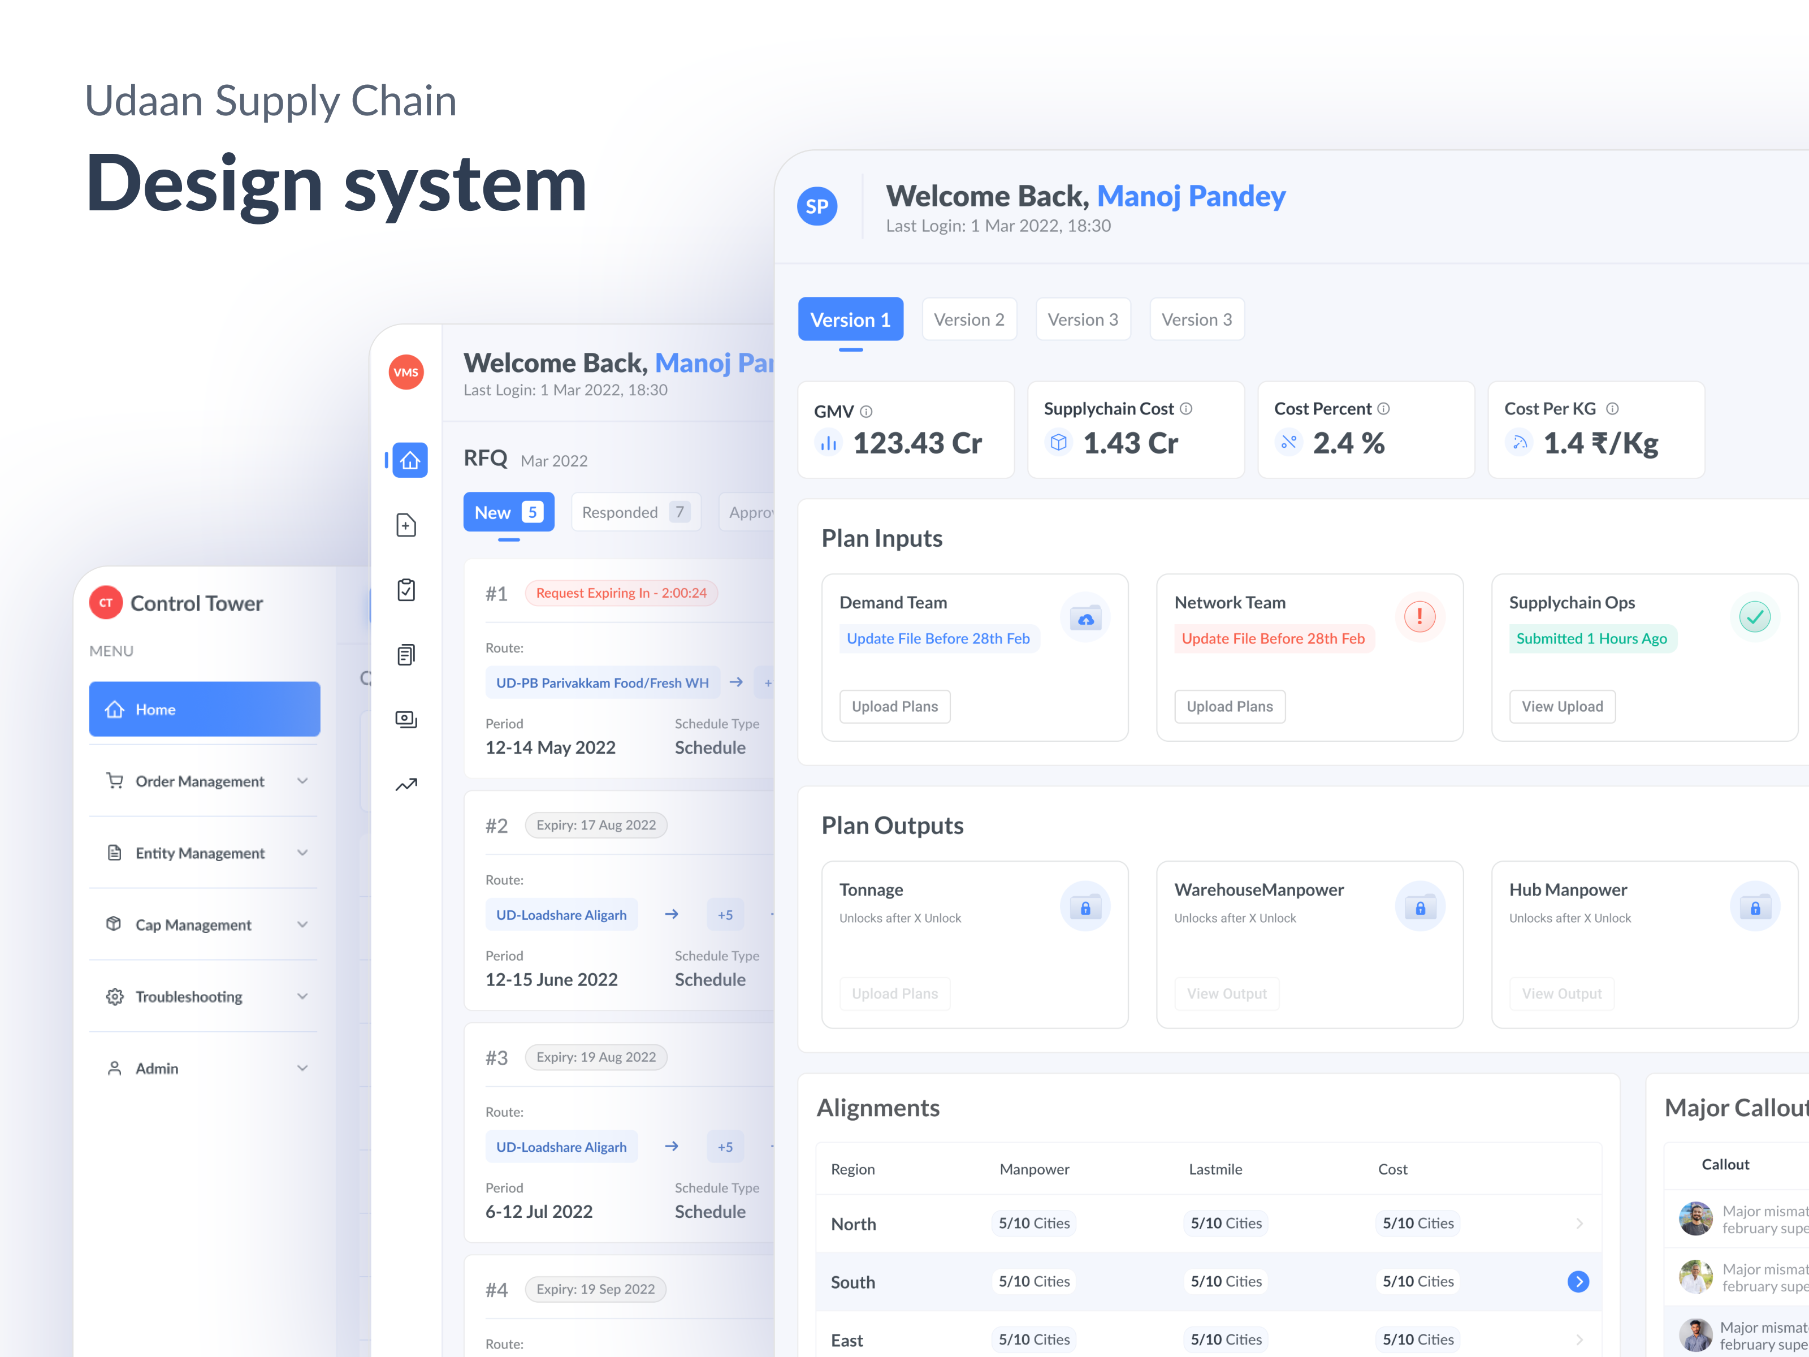Toggle the lock on Hub Manpower card
This screenshot has width=1809, height=1357.
pos(1755,905)
